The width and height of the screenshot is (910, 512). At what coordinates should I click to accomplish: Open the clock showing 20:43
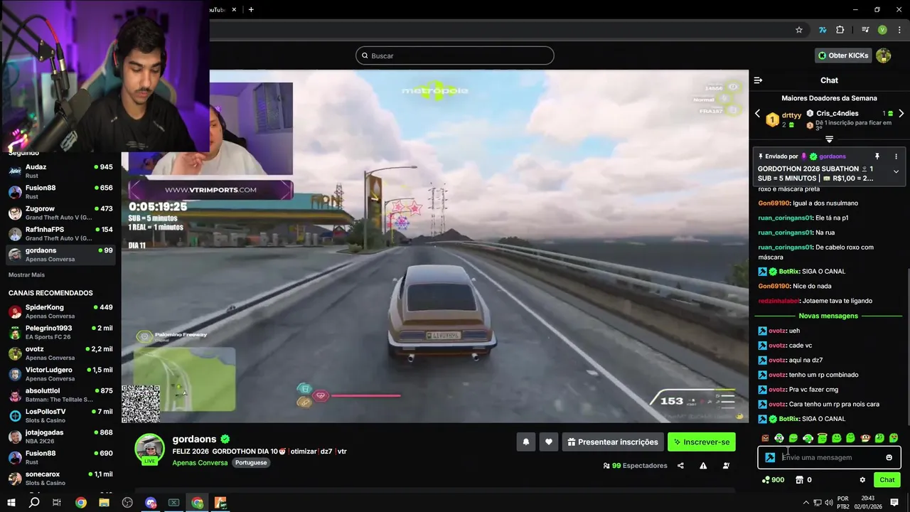(867, 502)
